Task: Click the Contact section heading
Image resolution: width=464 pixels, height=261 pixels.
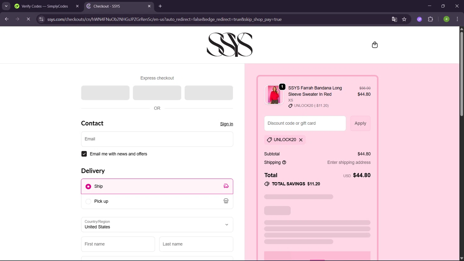Action: click(x=92, y=123)
